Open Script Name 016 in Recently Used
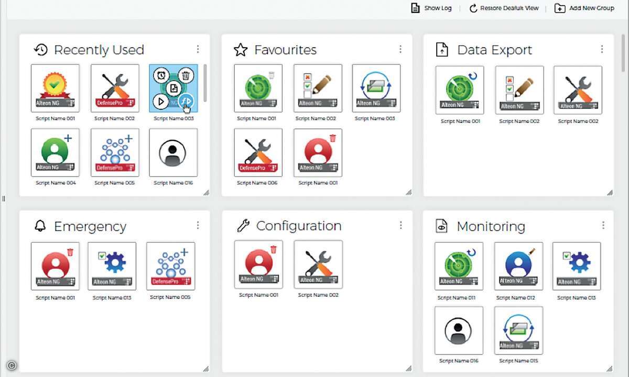The height and width of the screenshot is (377, 629). click(173, 152)
